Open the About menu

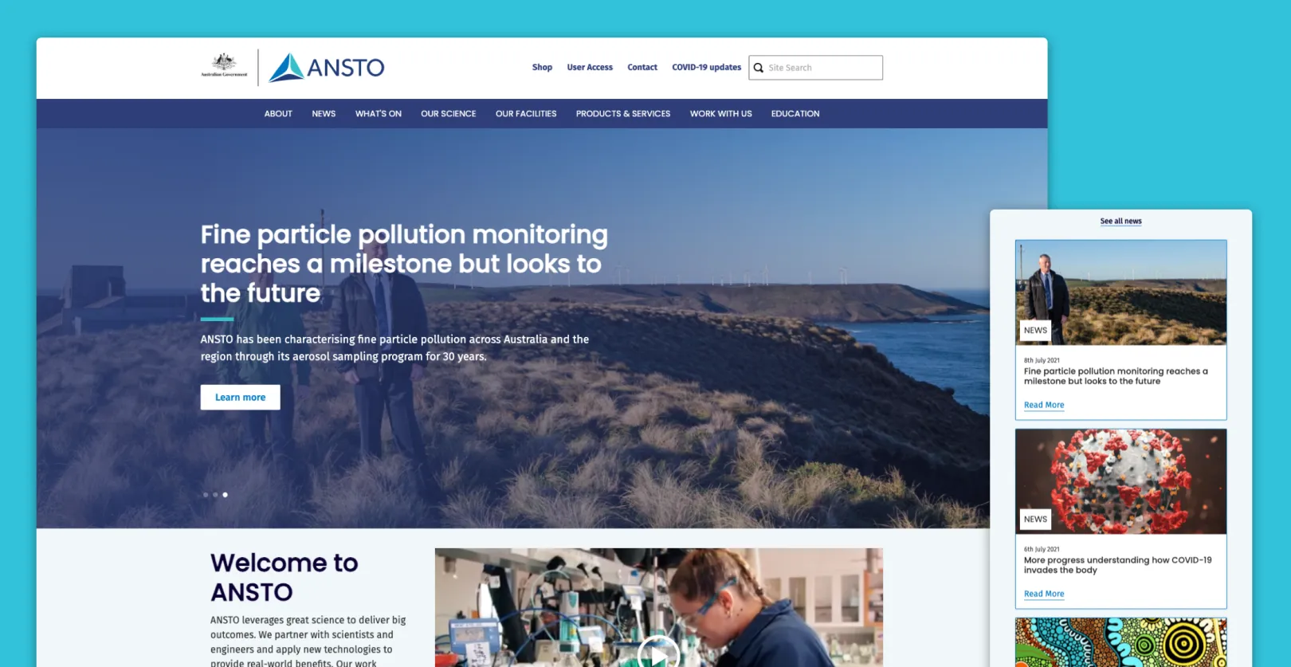(x=278, y=114)
